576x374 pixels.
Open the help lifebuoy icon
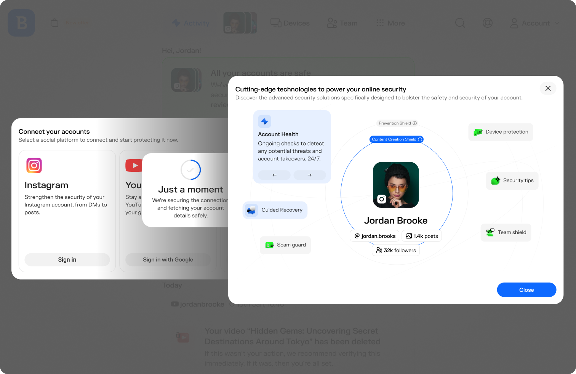[488, 23]
